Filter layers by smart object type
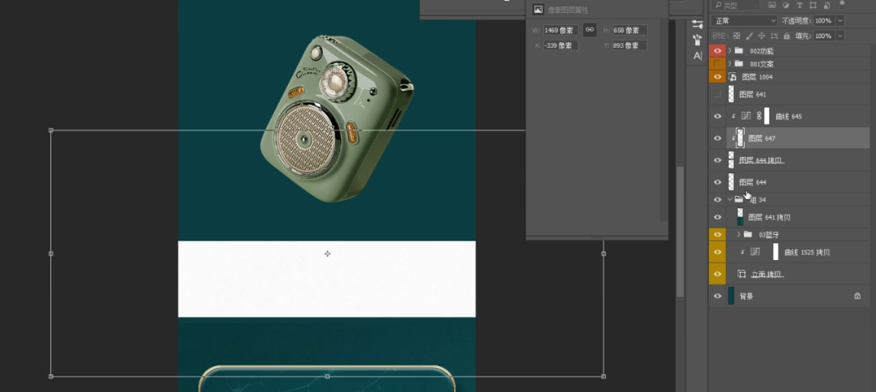Screen dimensions: 876x392 click(826, 6)
